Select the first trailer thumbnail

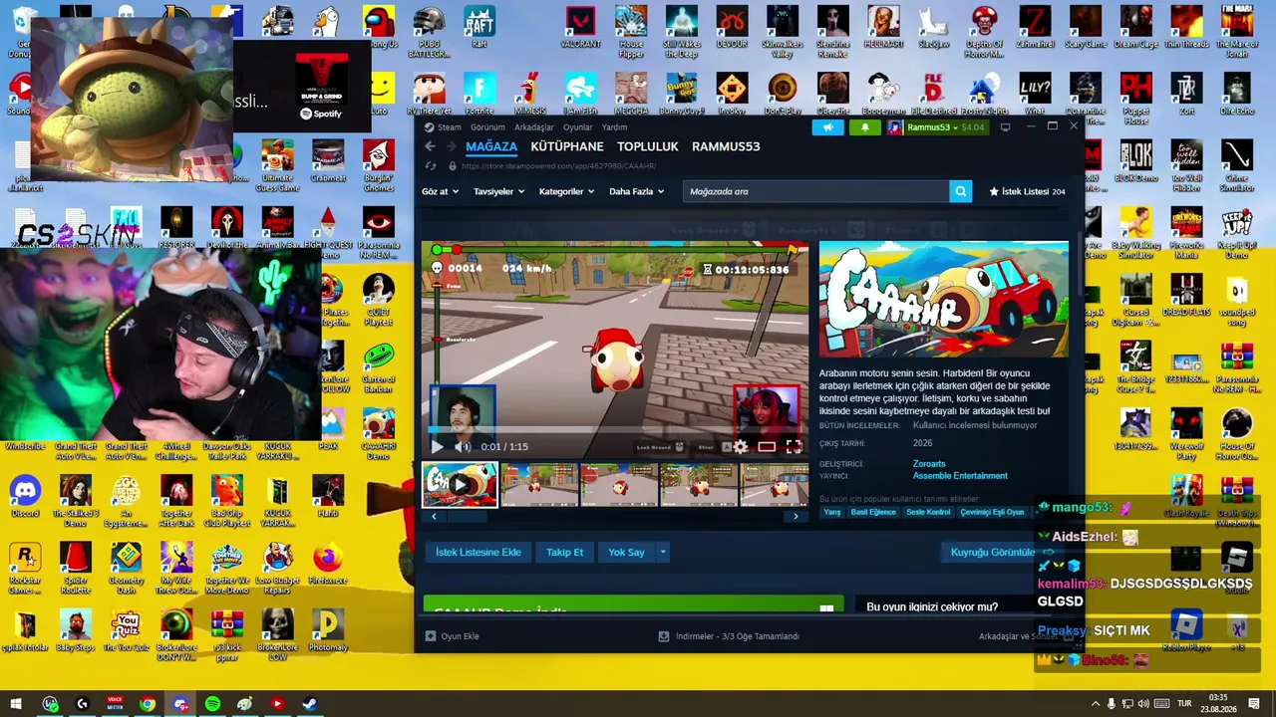click(x=460, y=485)
